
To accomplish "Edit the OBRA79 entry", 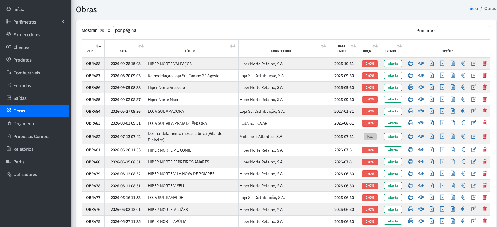I will 474,173.
